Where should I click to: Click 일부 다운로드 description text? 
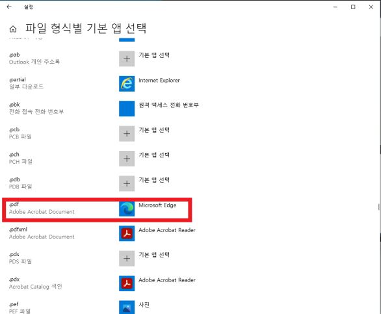tap(26, 86)
